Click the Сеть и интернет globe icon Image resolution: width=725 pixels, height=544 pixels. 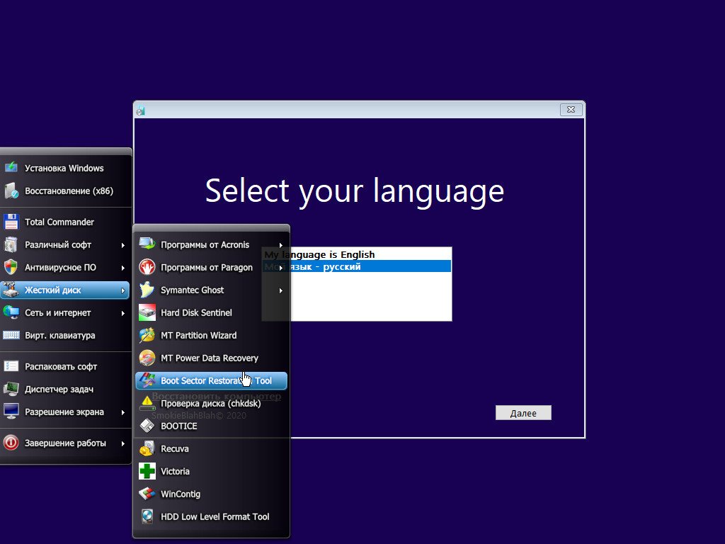click(11, 312)
